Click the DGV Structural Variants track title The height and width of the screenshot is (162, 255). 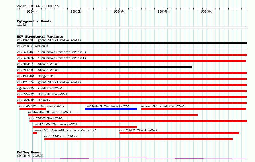click(x=40, y=37)
